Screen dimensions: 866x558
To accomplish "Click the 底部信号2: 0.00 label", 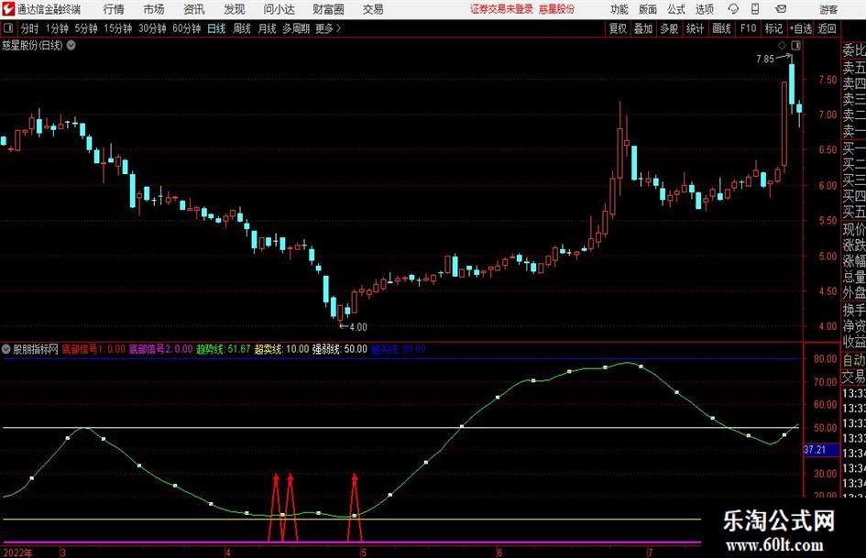I will pyautogui.click(x=160, y=349).
